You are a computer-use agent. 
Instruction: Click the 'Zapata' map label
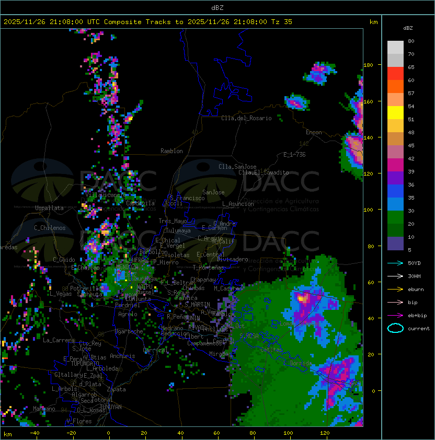pos(116,389)
